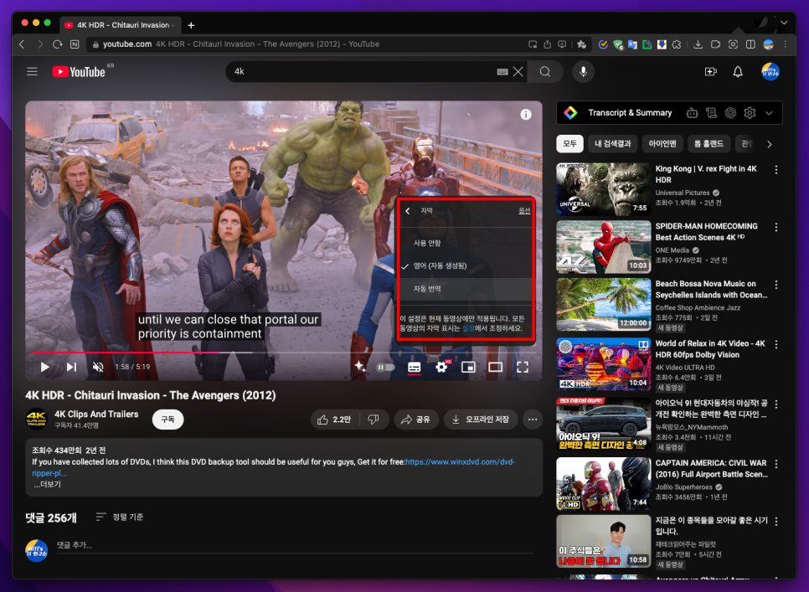This screenshot has height=592, width=809.
Task: Open the browser sidebar panel icon
Action: point(750,44)
